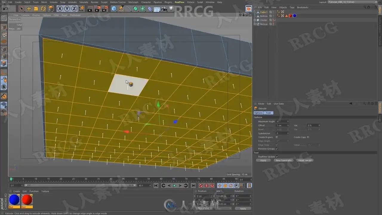Screen dimensions: 382x215
Task: Toggle X-axis lock
Action: [60, 9]
